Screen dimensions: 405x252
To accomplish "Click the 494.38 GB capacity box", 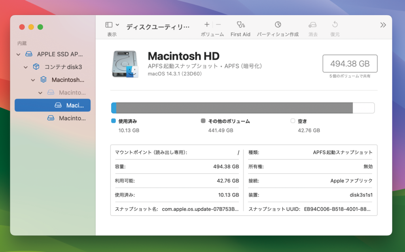I will (x=350, y=64).
